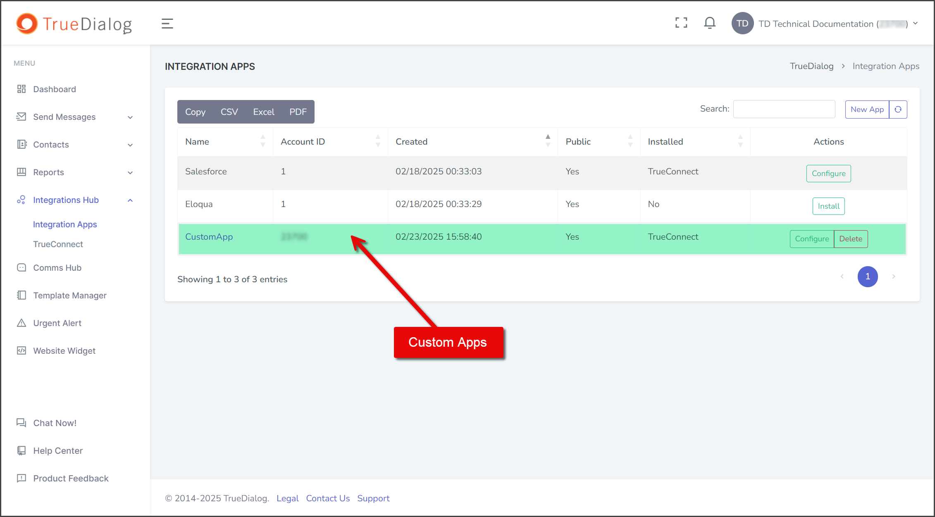Click the TD user avatar
This screenshot has width=935, height=517.
pyautogui.click(x=742, y=24)
